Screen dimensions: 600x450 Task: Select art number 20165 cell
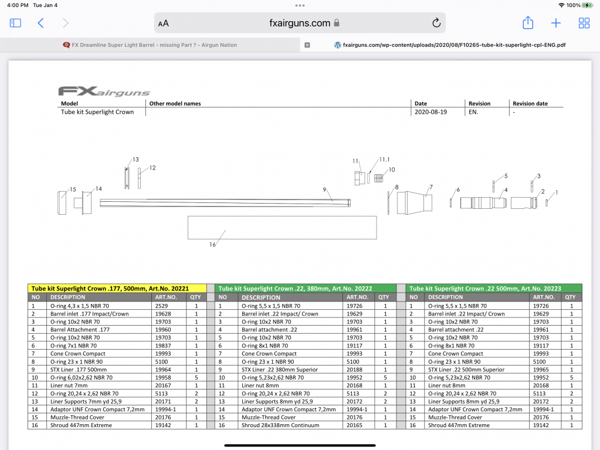click(x=358, y=425)
